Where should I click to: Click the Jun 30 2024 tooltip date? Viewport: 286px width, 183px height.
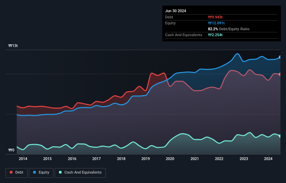(176, 11)
